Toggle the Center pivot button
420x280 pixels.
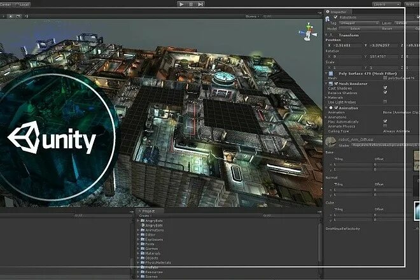coord(6,4)
